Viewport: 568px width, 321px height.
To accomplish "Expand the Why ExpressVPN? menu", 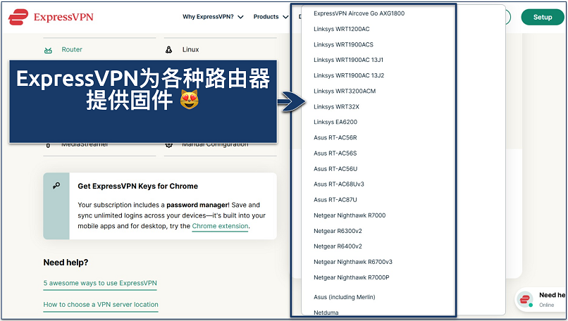I will pyautogui.click(x=213, y=17).
